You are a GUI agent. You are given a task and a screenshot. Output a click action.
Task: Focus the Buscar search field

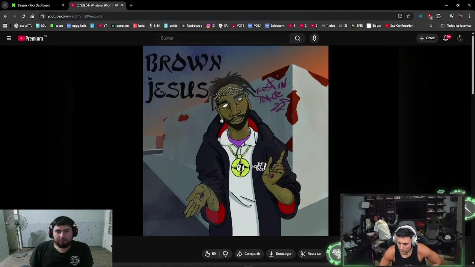pos(223,38)
